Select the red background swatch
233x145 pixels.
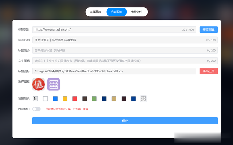tap(75, 98)
